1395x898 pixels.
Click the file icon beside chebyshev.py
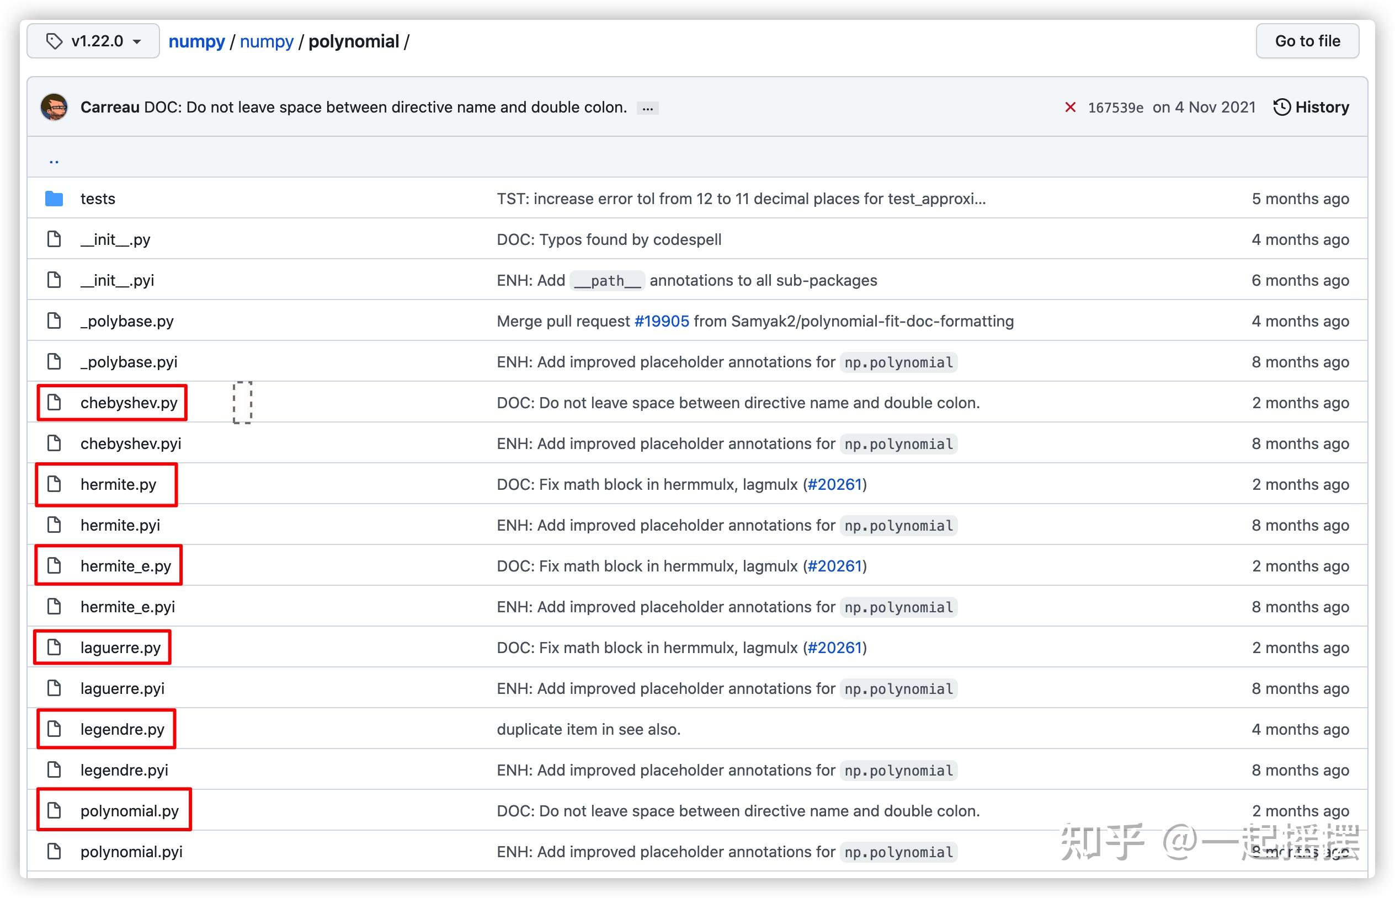coord(54,402)
